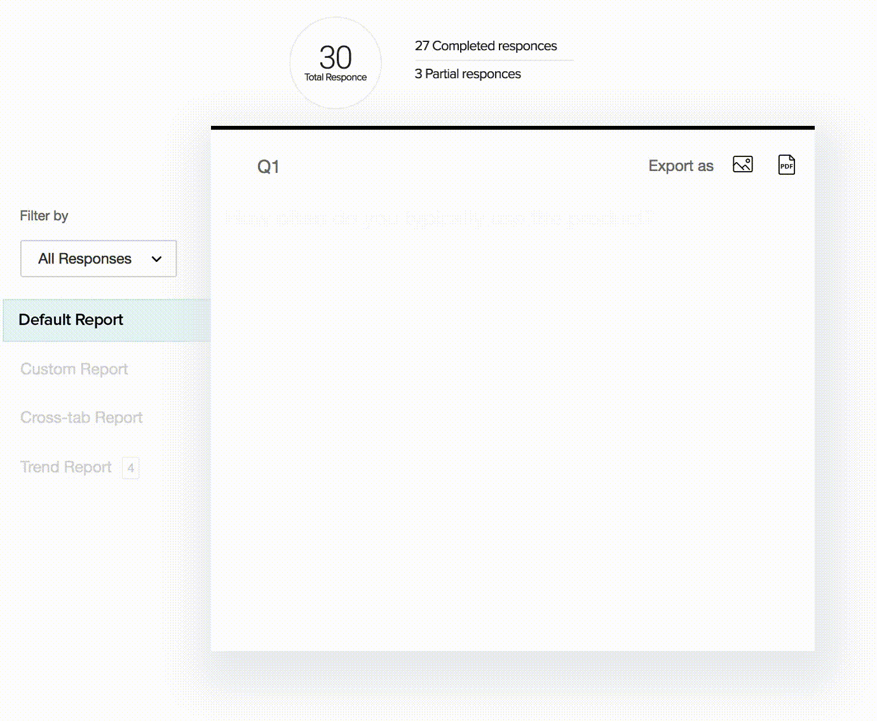Export Q1 report as PDF
This screenshot has width=877, height=721.
[x=786, y=165]
